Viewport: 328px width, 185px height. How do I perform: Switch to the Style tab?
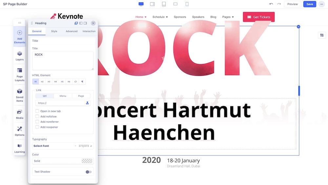tap(54, 31)
